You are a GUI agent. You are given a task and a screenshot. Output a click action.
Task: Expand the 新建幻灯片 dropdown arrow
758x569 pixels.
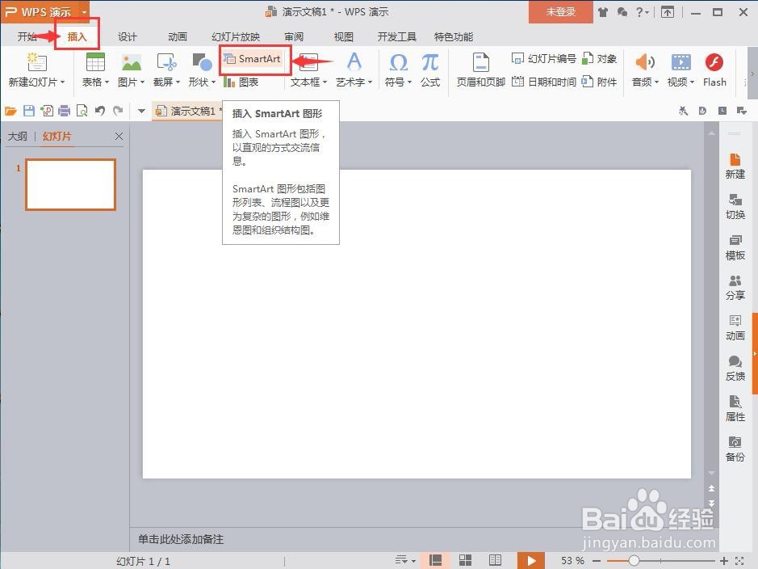point(62,82)
